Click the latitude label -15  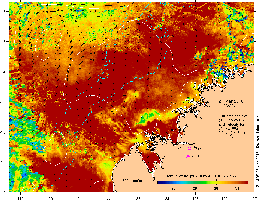(3, 102)
